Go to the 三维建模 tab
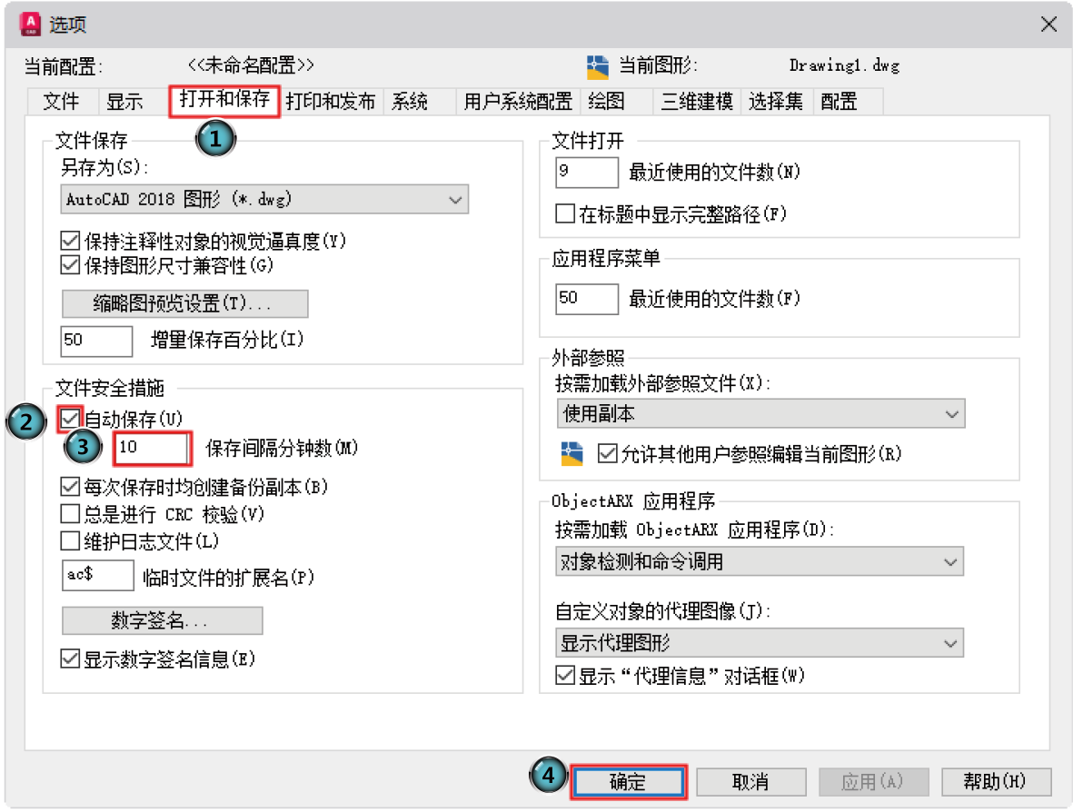The image size is (1073, 812). coord(697,102)
